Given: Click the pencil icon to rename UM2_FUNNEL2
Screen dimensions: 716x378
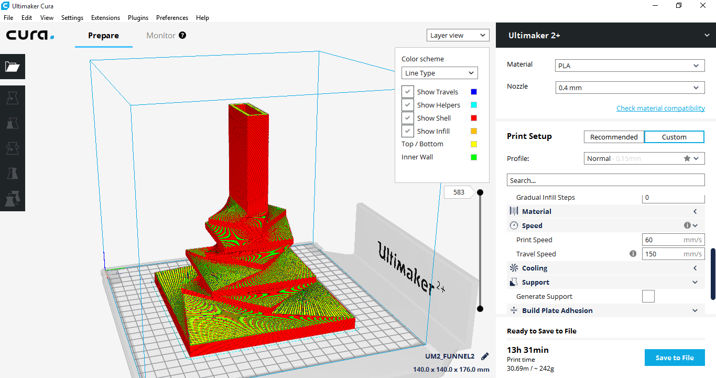Looking at the screenshot, I should (485, 357).
